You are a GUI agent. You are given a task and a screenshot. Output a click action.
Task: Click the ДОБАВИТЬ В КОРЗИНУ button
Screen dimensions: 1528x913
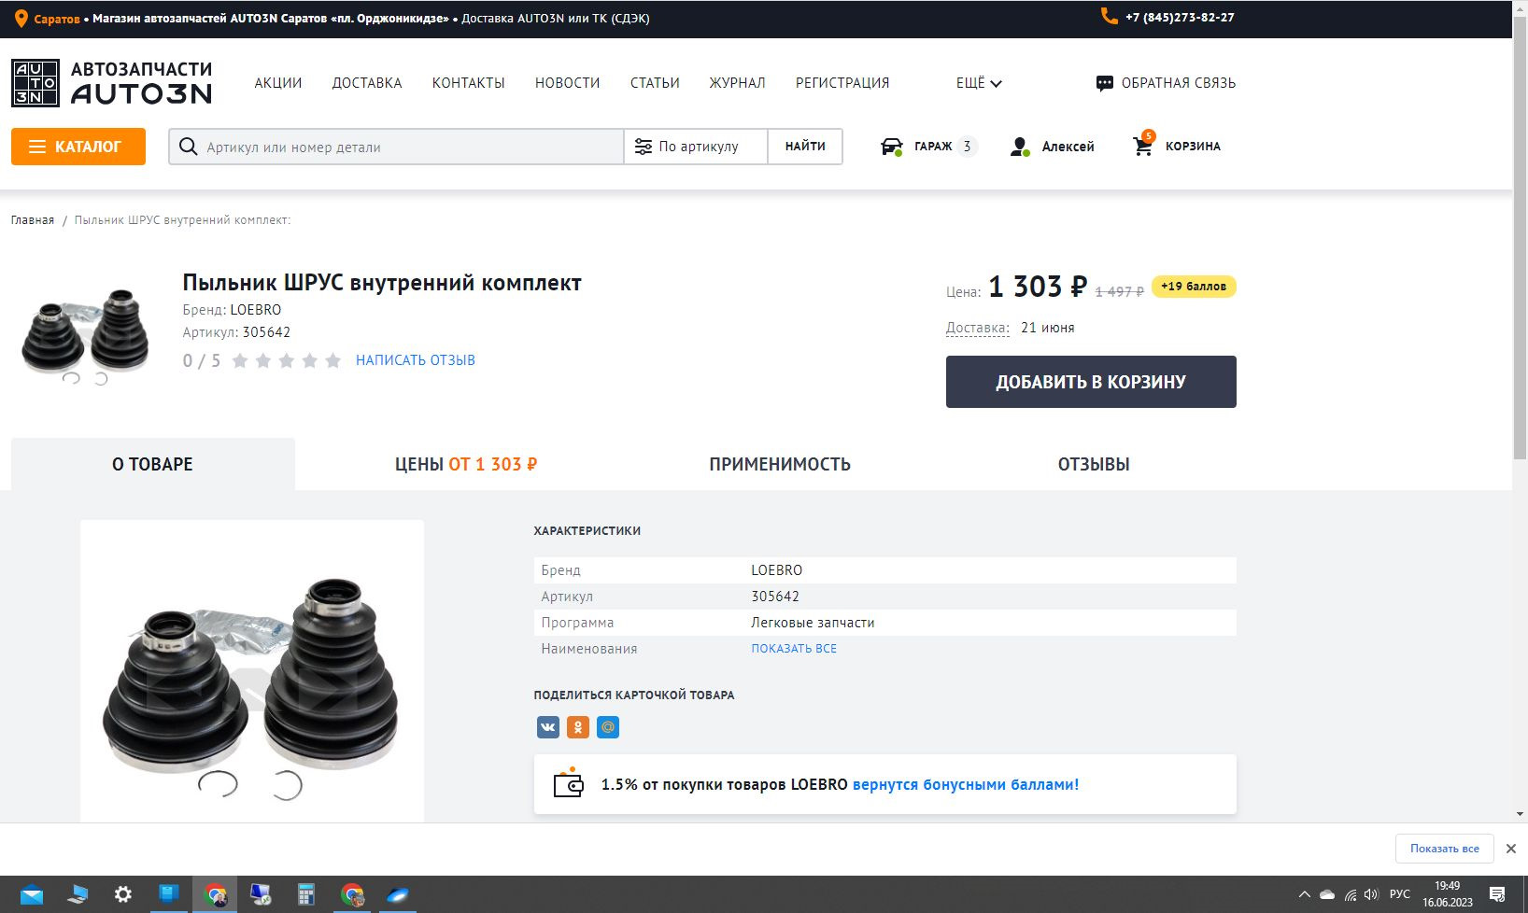point(1091,382)
